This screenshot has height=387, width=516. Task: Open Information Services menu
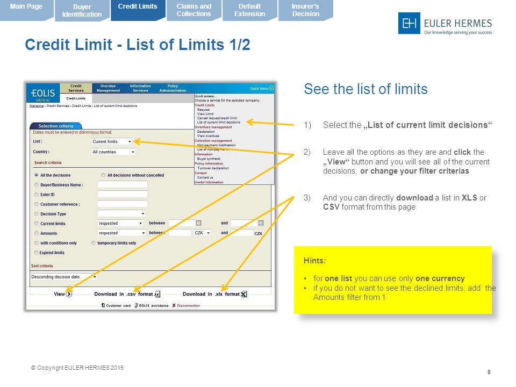tap(140, 88)
